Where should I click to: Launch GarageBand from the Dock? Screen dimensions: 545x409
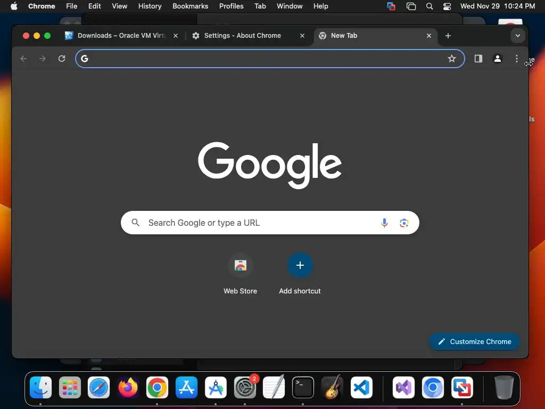(332, 388)
